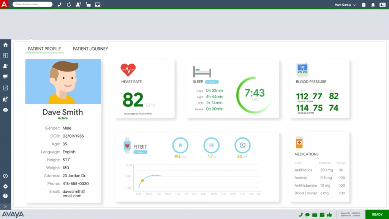Click the outgoing email icon in the toolbar
Viewport: 389px width, 219px height.
(87, 4)
